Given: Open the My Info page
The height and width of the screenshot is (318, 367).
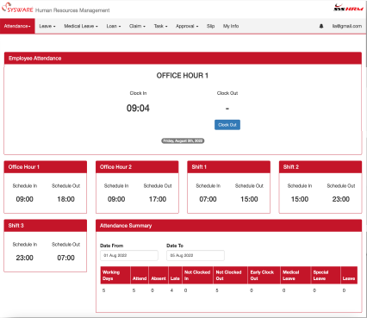Looking at the screenshot, I should (x=231, y=26).
